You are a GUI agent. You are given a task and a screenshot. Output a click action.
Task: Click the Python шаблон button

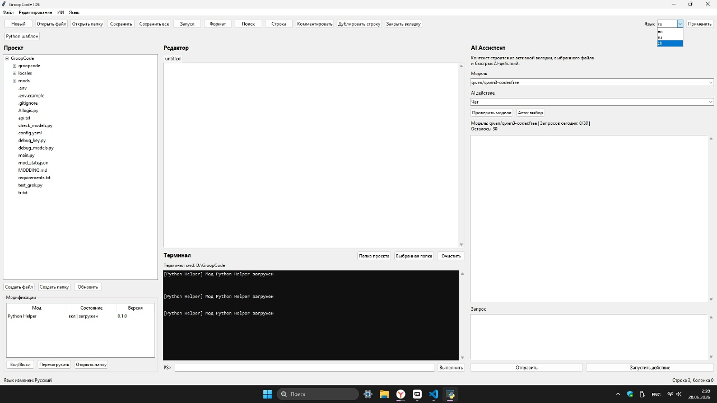(22, 36)
